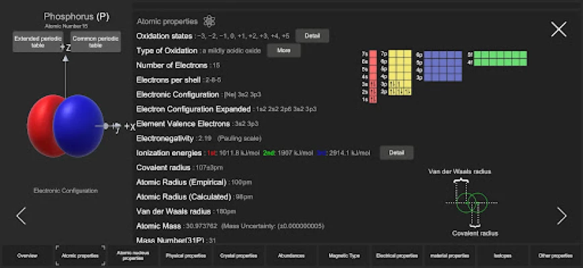Screen dimensions: 583x268
Task: Switch to the Overview tab
Action: coord(28,255)
